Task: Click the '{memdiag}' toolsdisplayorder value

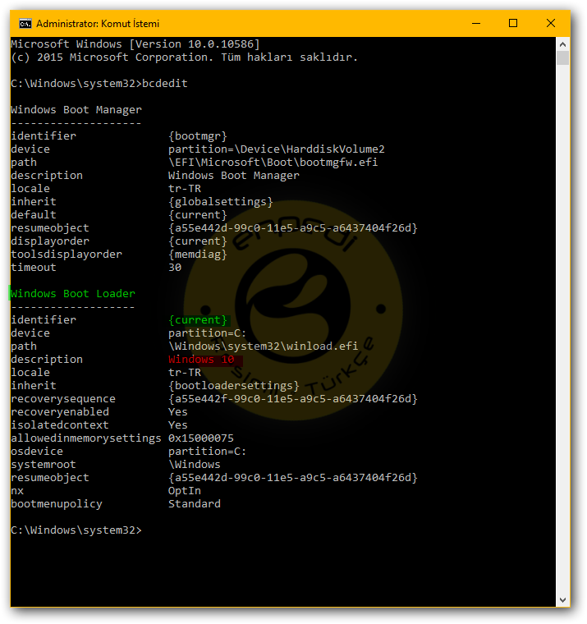Action: coord(197,255)
